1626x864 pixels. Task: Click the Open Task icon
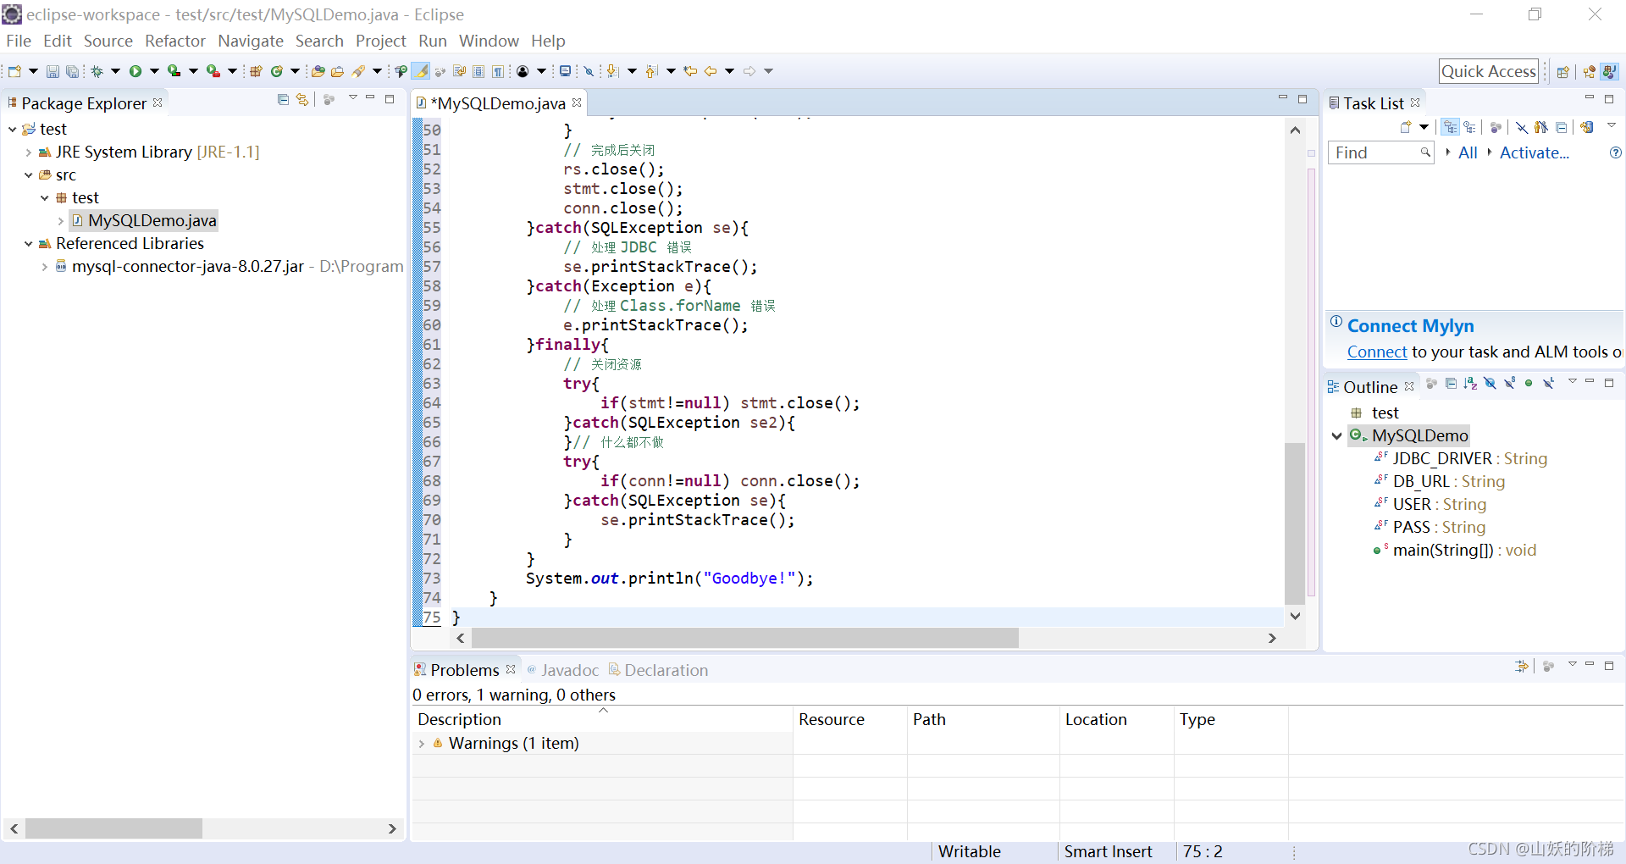point(337,71)
